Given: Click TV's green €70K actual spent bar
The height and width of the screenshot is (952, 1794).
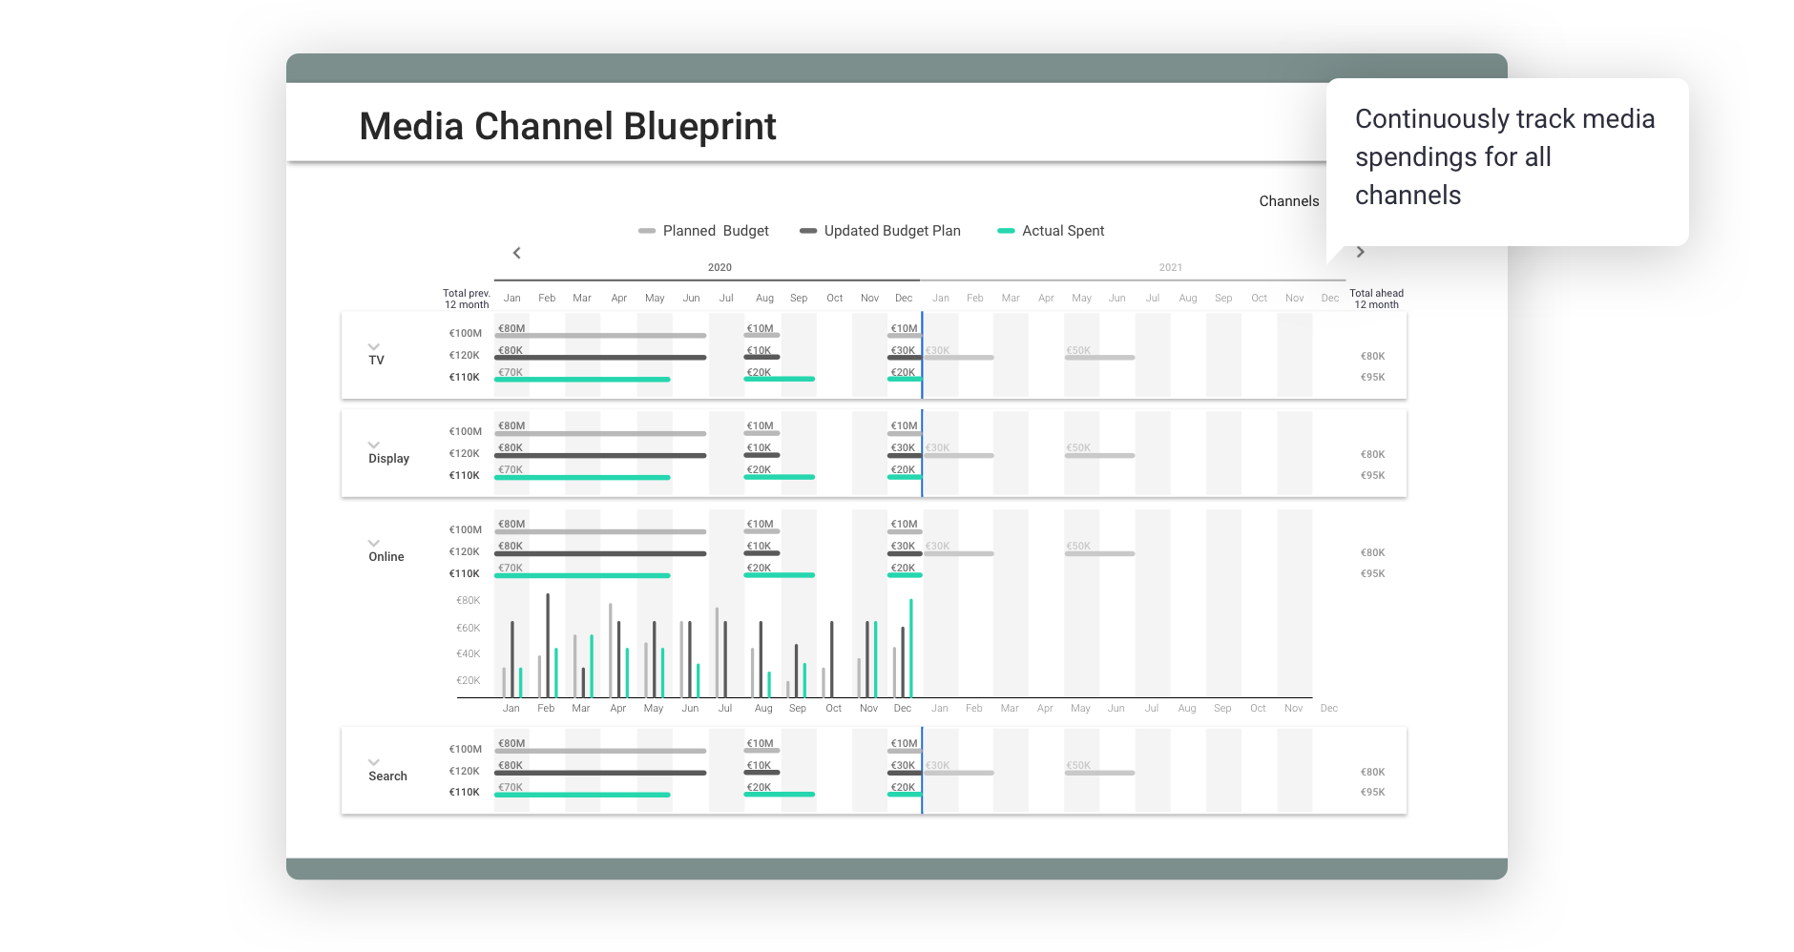Looking at the screenshot, I should point(582,380).
